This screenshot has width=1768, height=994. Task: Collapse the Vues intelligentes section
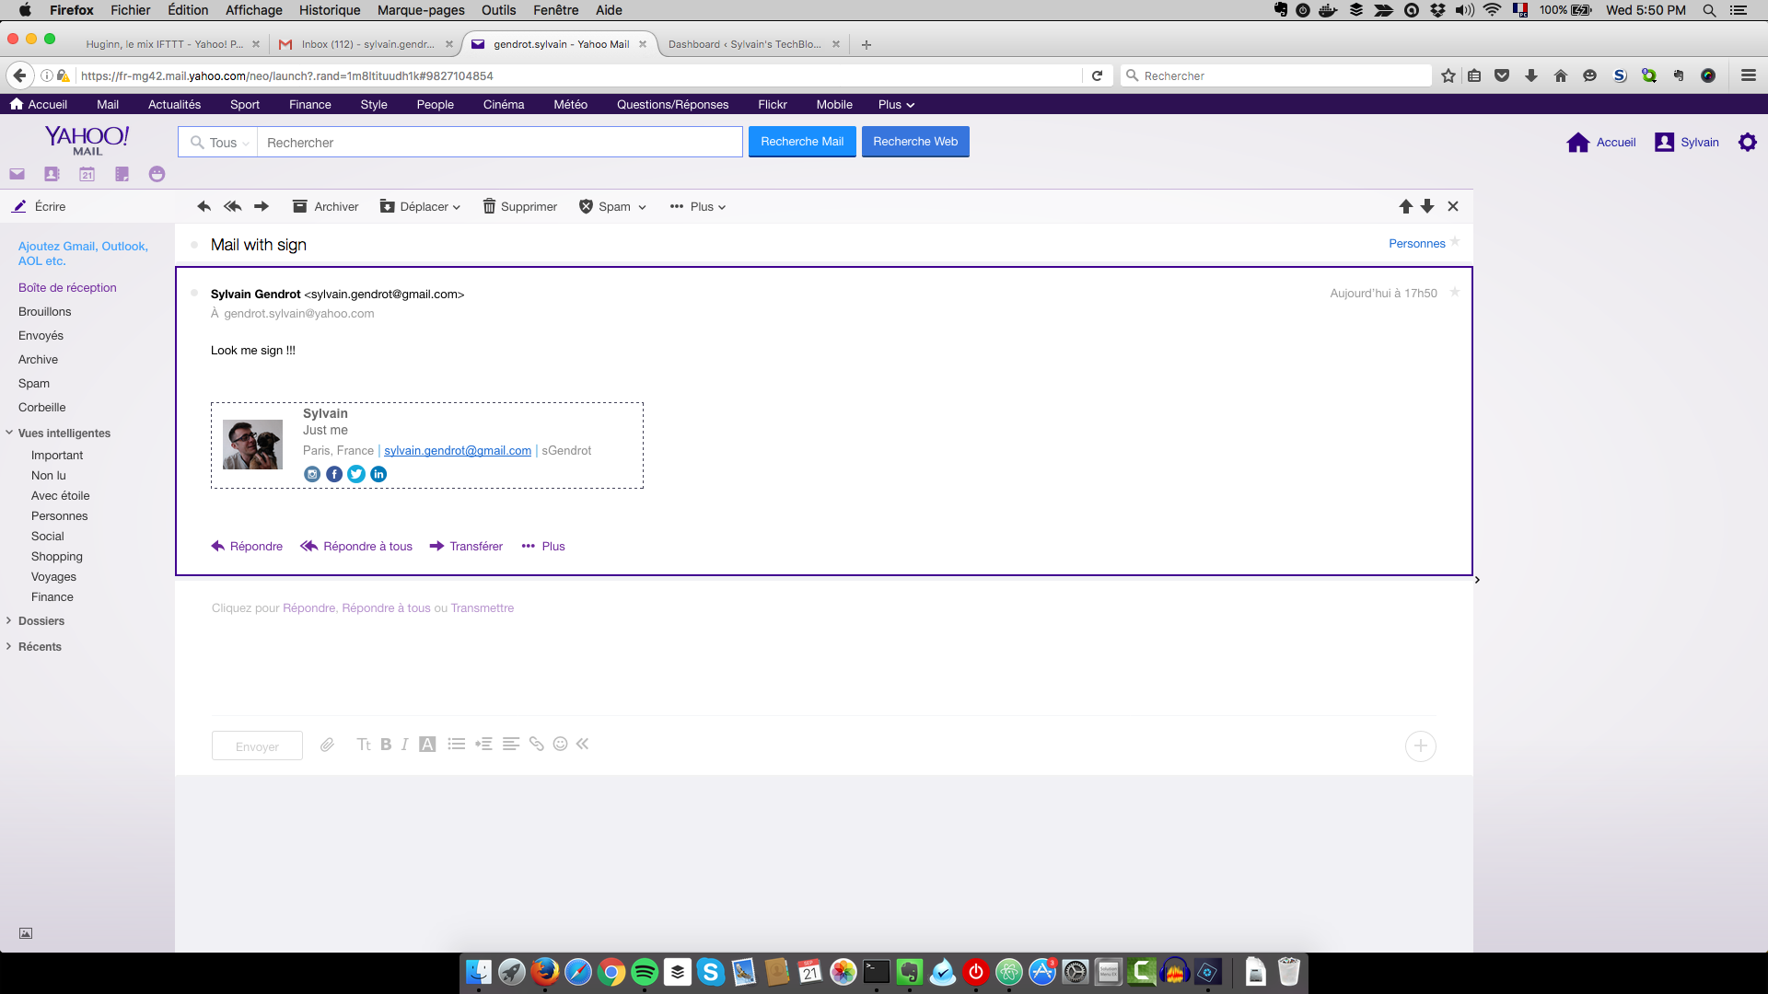9,433
